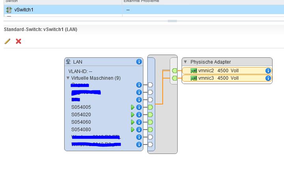
Task: Click green port connector of S054005
Action: pyautogui.click(x=150, y=107)
